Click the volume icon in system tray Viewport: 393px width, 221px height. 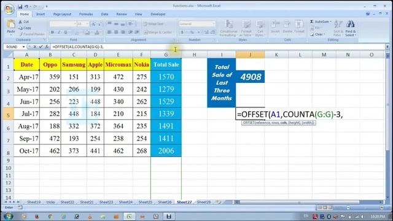coord(362,216)
